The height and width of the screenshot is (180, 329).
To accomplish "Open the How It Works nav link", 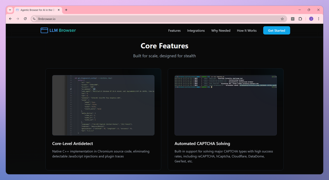I will pos(247,30).
